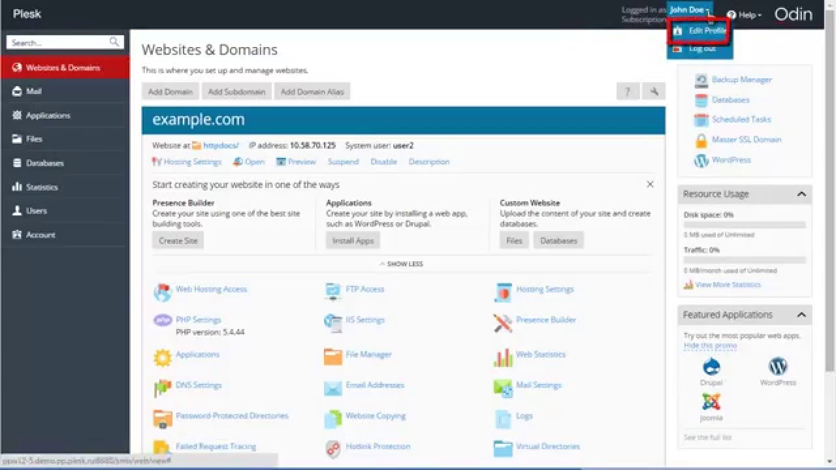The image size is (836, 470).
Task: Click the FTP Access icon
Action: [333, 292]
